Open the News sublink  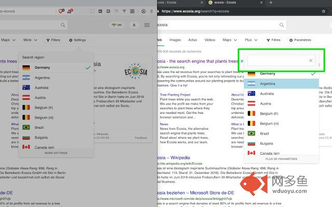164,124
